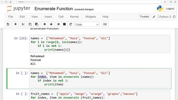
Task: Click the browser home icon
Action: [x=11, y=2]
